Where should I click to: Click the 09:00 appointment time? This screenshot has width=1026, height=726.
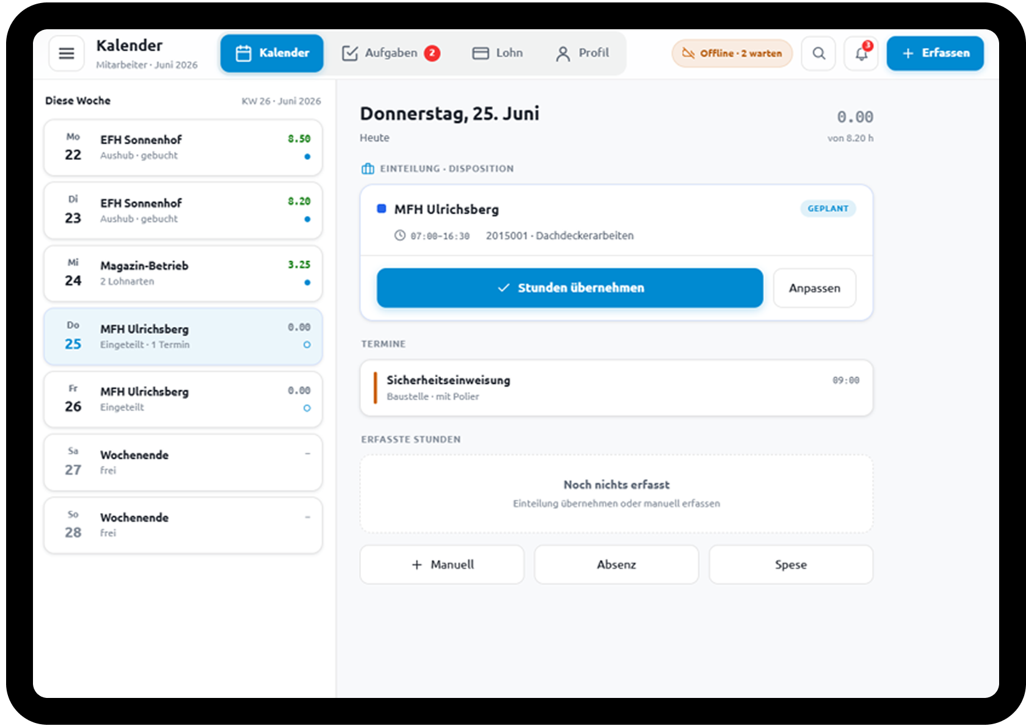point(846,380)
